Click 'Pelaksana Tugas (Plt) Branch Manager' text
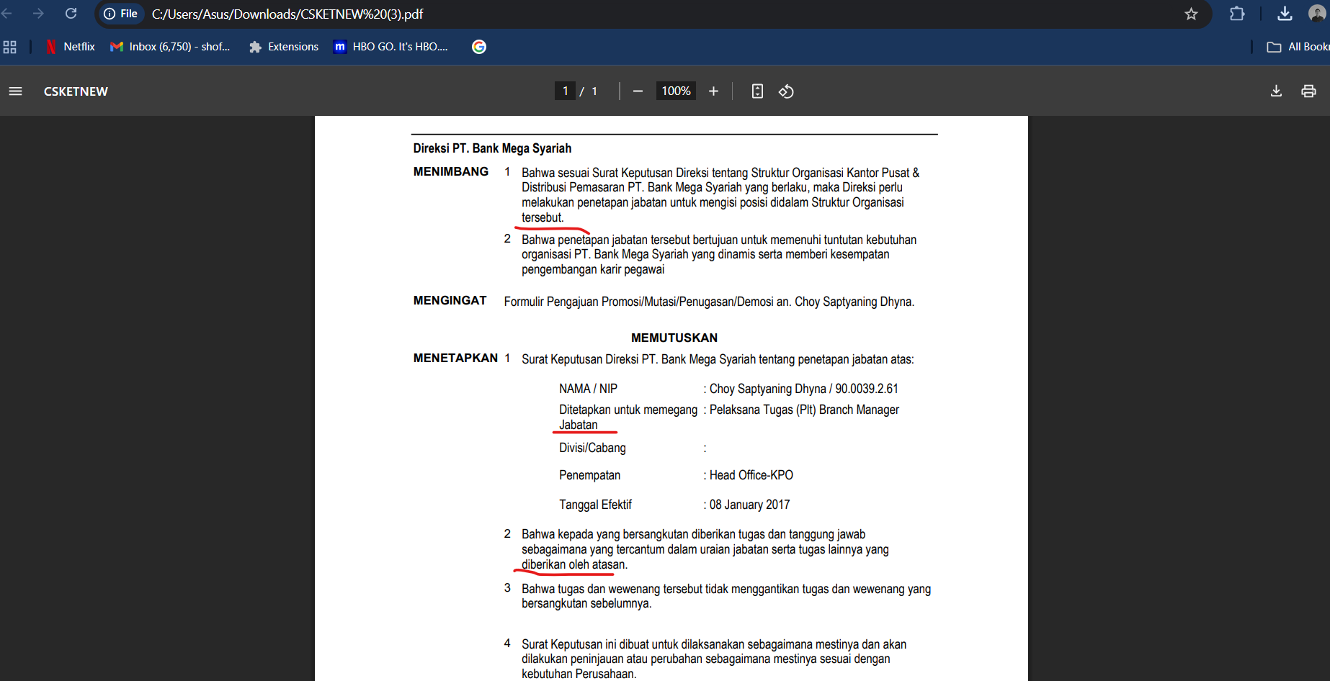 pos(804,410)
